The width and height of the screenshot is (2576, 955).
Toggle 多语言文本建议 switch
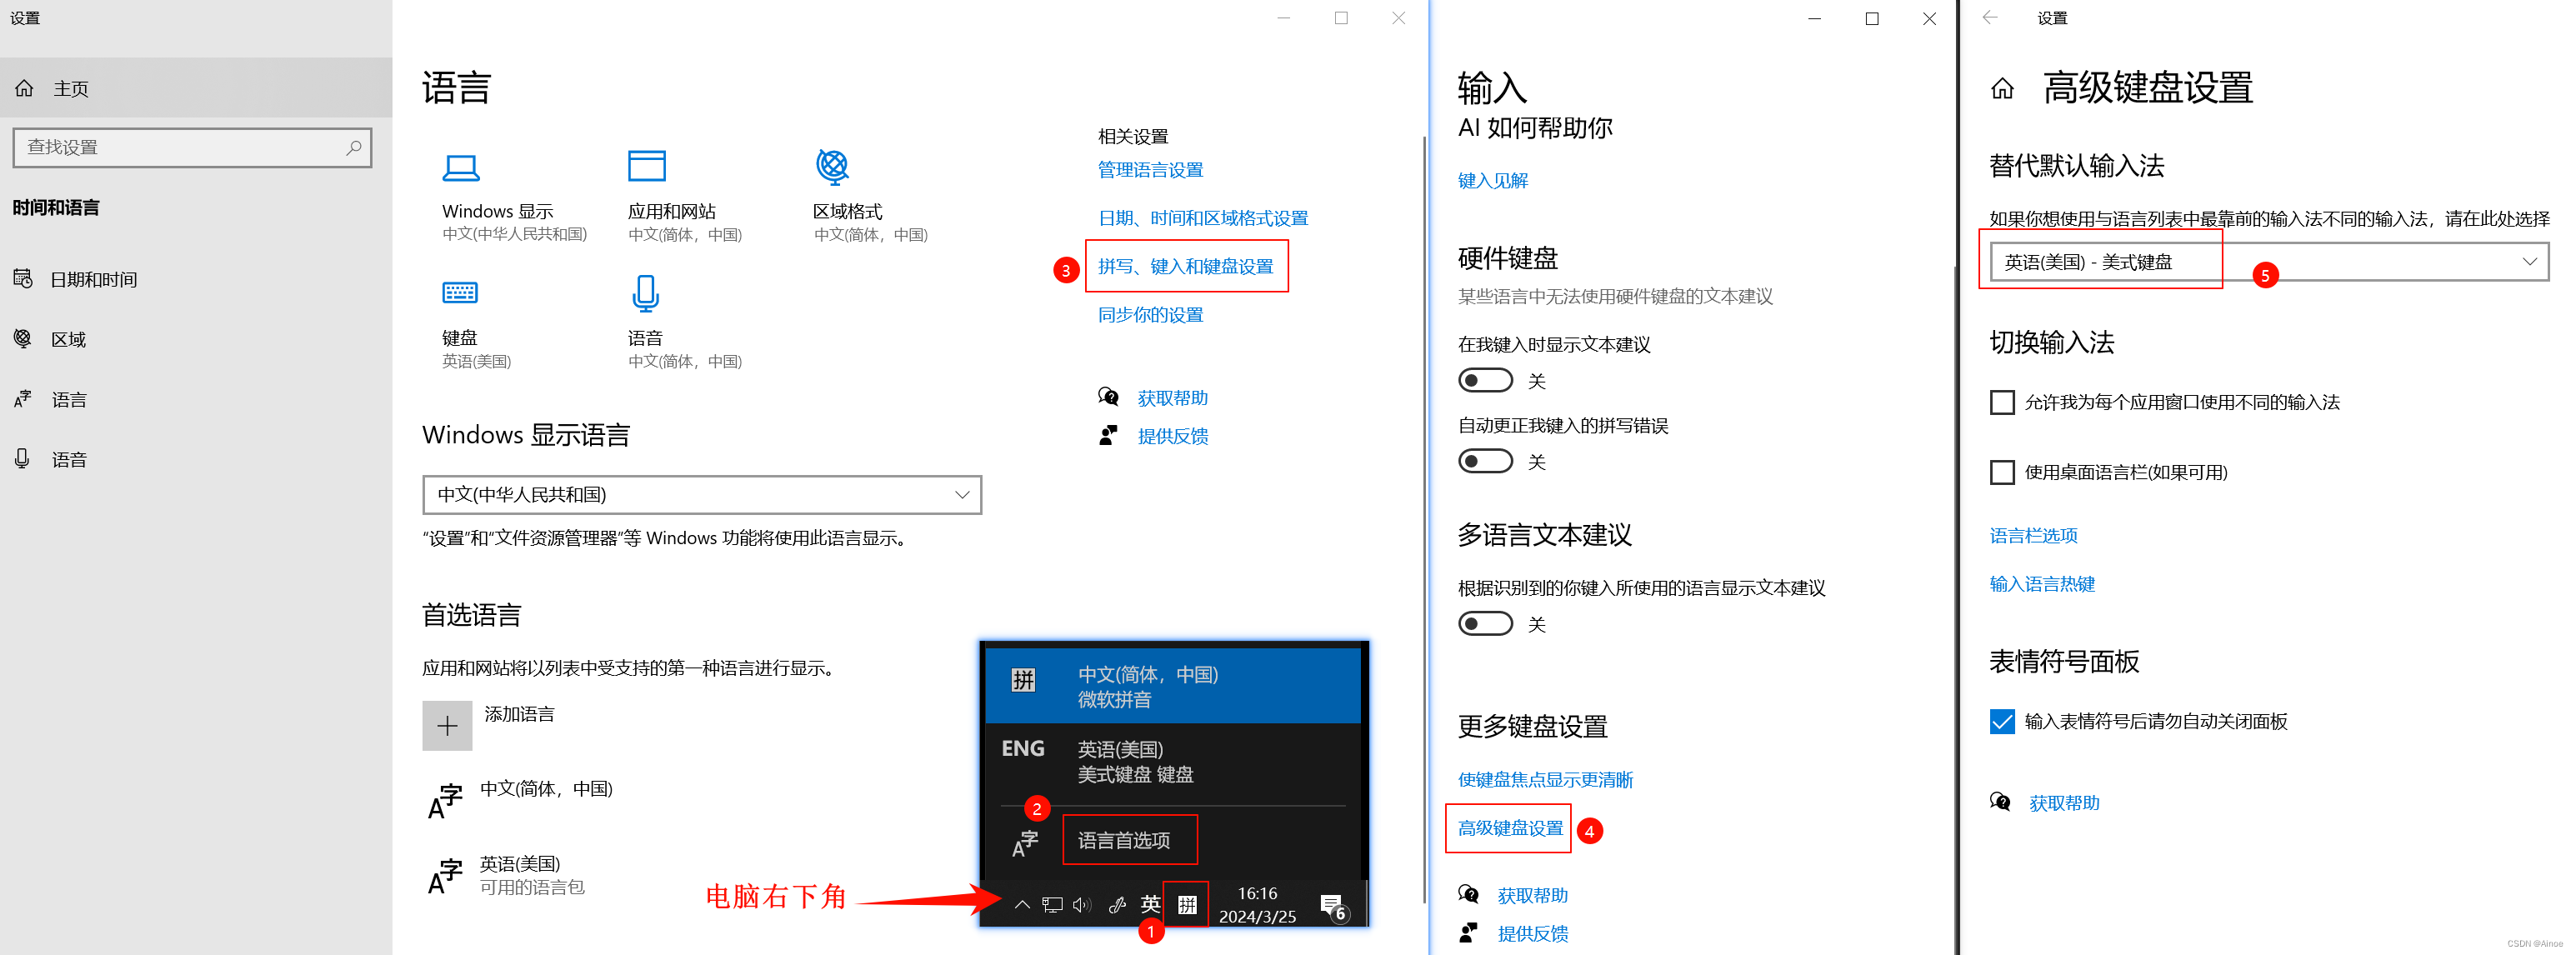click(x=1485, y=624)
